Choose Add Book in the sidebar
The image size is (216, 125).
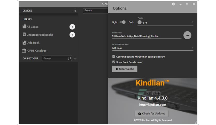click(x=33, y=43)
